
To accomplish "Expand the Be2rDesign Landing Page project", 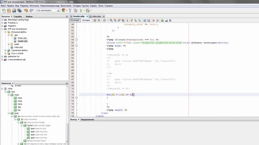I will point(2,20).
